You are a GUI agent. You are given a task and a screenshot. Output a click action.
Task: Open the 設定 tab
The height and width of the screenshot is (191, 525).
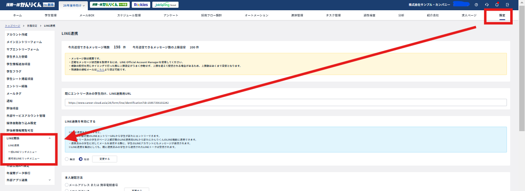coord(502,15)
